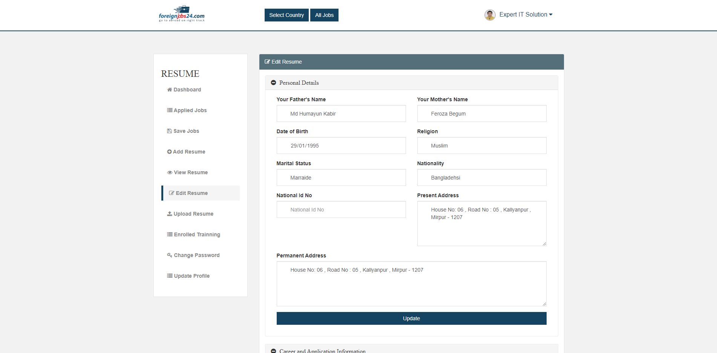
Task: Collapse the Personal Details section
Action: [x=274, y=83]
